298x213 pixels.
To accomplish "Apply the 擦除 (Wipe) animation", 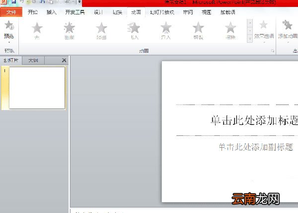I will tap(230, 30).
